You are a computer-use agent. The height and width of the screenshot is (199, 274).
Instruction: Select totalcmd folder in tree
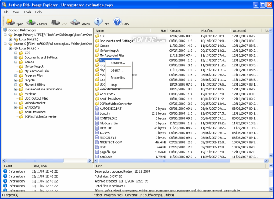click(30, 94)
